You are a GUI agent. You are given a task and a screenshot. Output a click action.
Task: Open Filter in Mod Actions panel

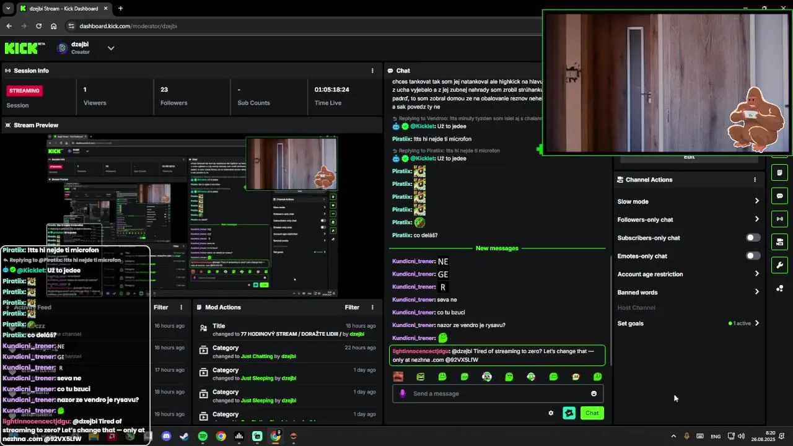tap(352, 307)
